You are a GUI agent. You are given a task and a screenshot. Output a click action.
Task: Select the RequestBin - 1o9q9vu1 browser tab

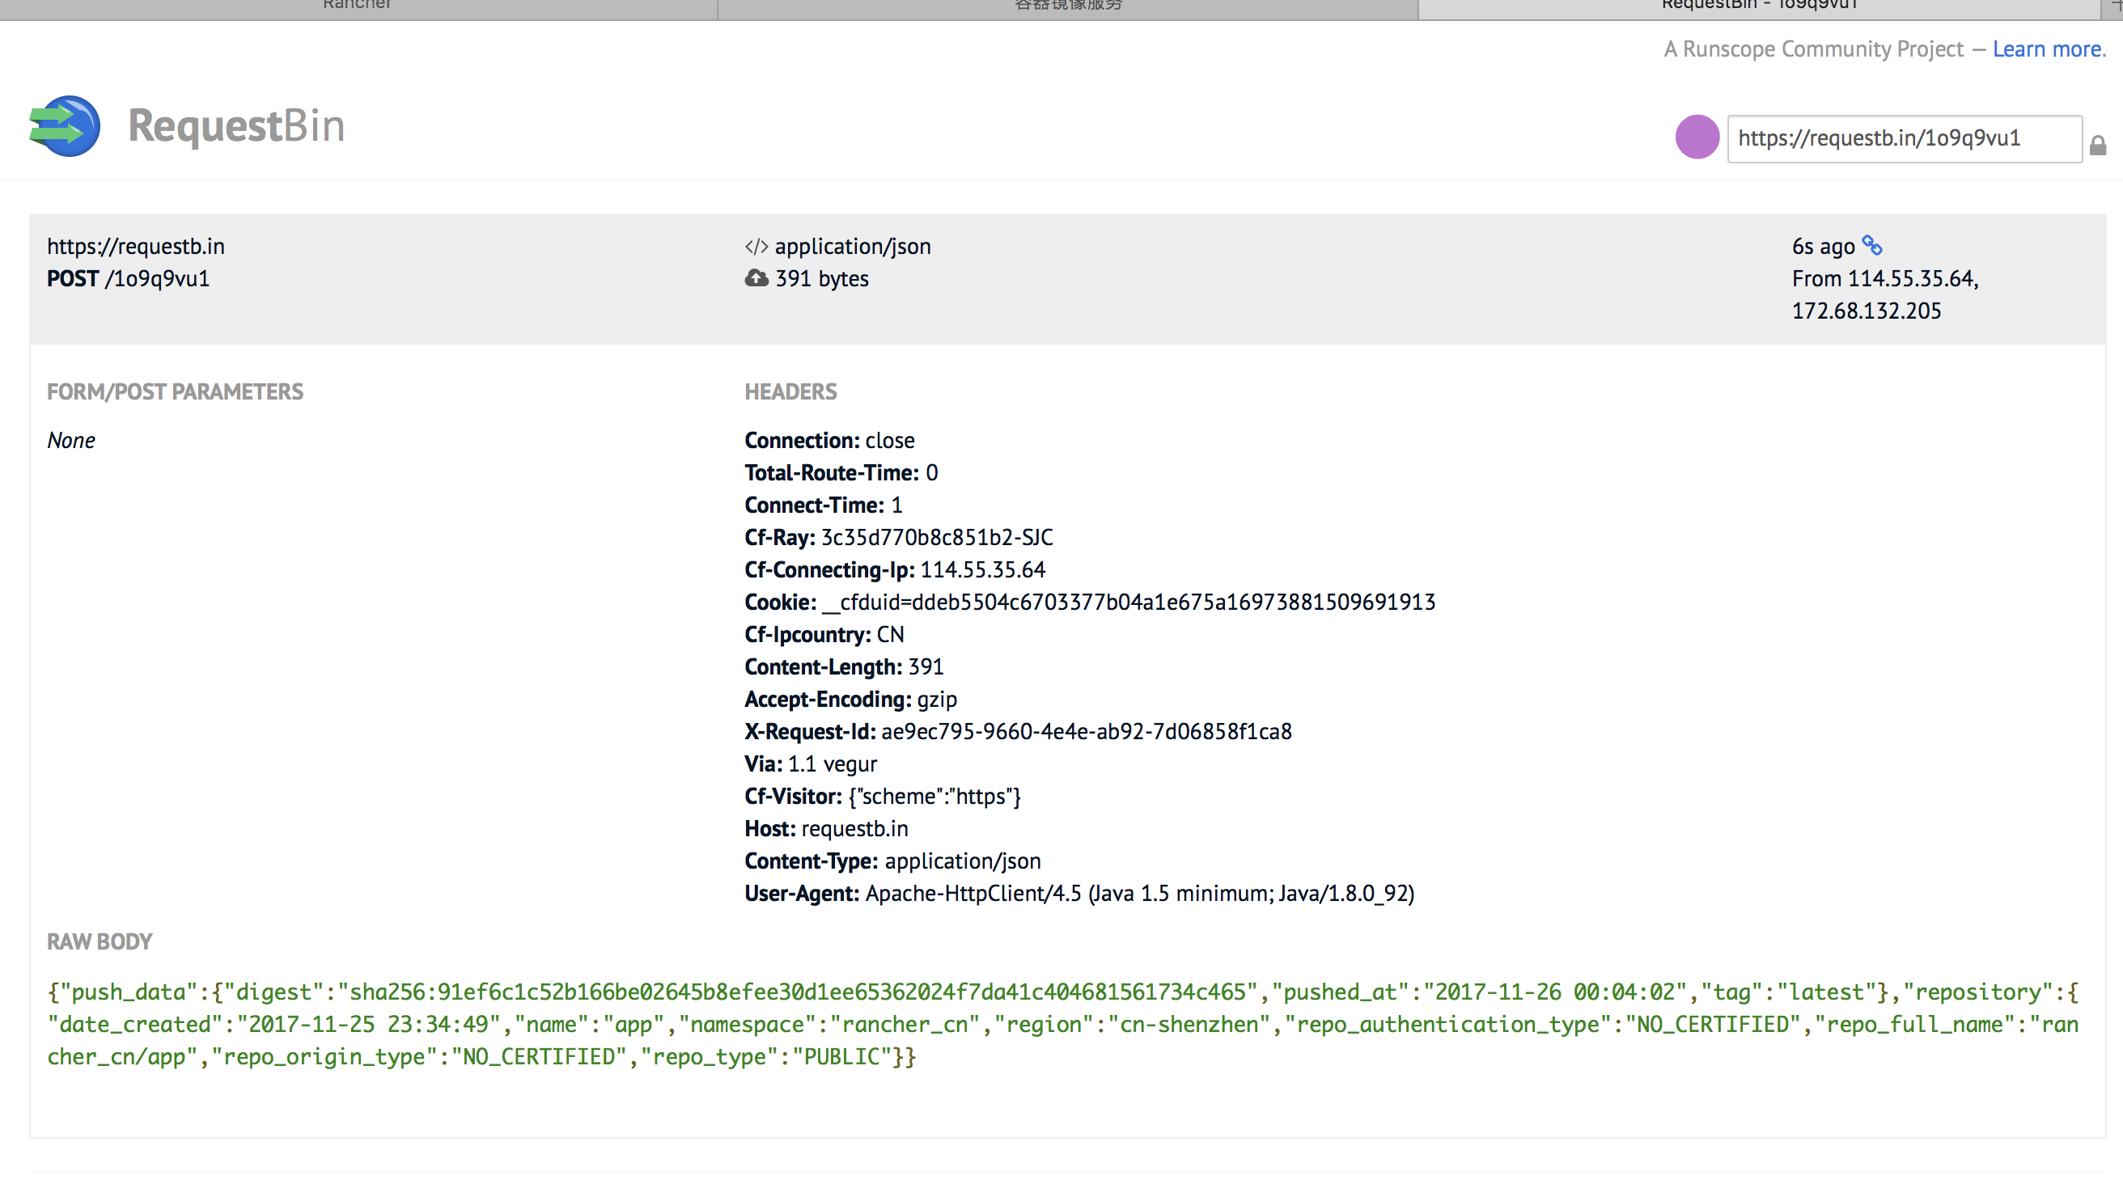click(1760, 5)
